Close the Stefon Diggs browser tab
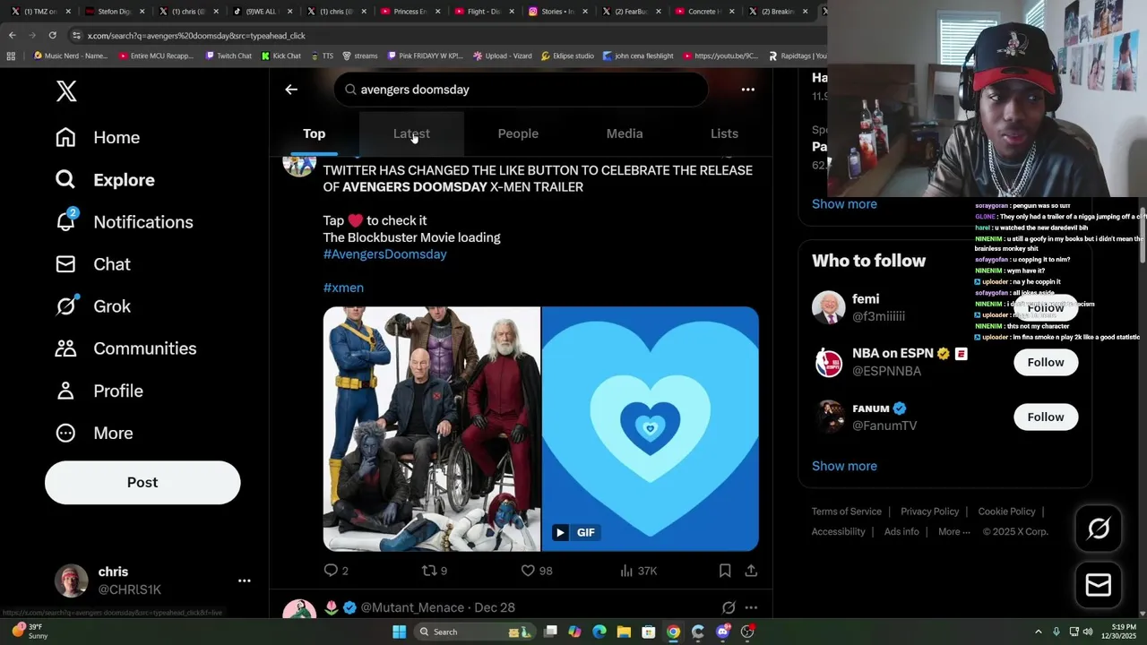Screen dimensions: 1147x645 point(142,12)
